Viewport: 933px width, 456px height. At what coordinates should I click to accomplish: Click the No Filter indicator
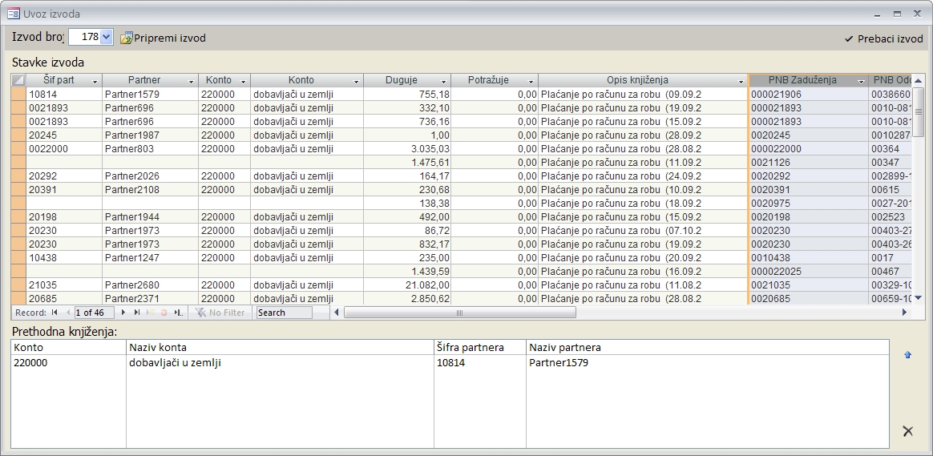coord(220,313)
